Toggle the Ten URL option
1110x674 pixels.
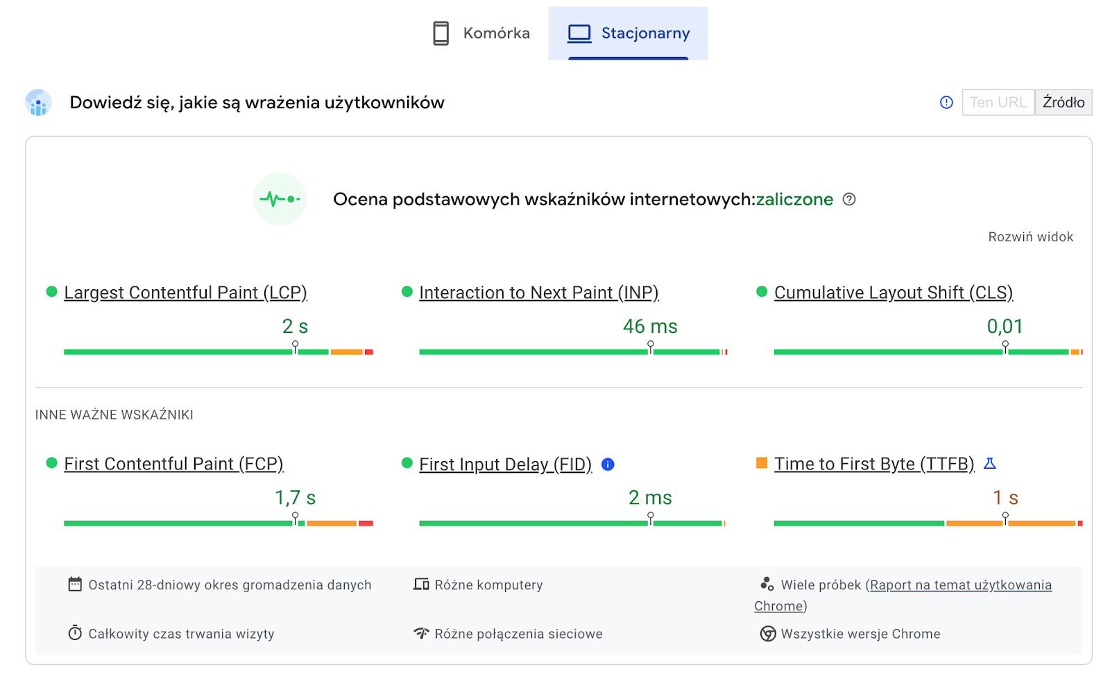point(998,103)
